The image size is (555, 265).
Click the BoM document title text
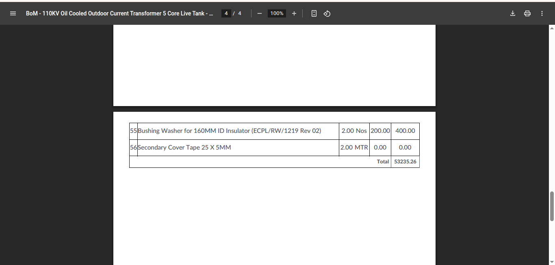tap(119, 13)
